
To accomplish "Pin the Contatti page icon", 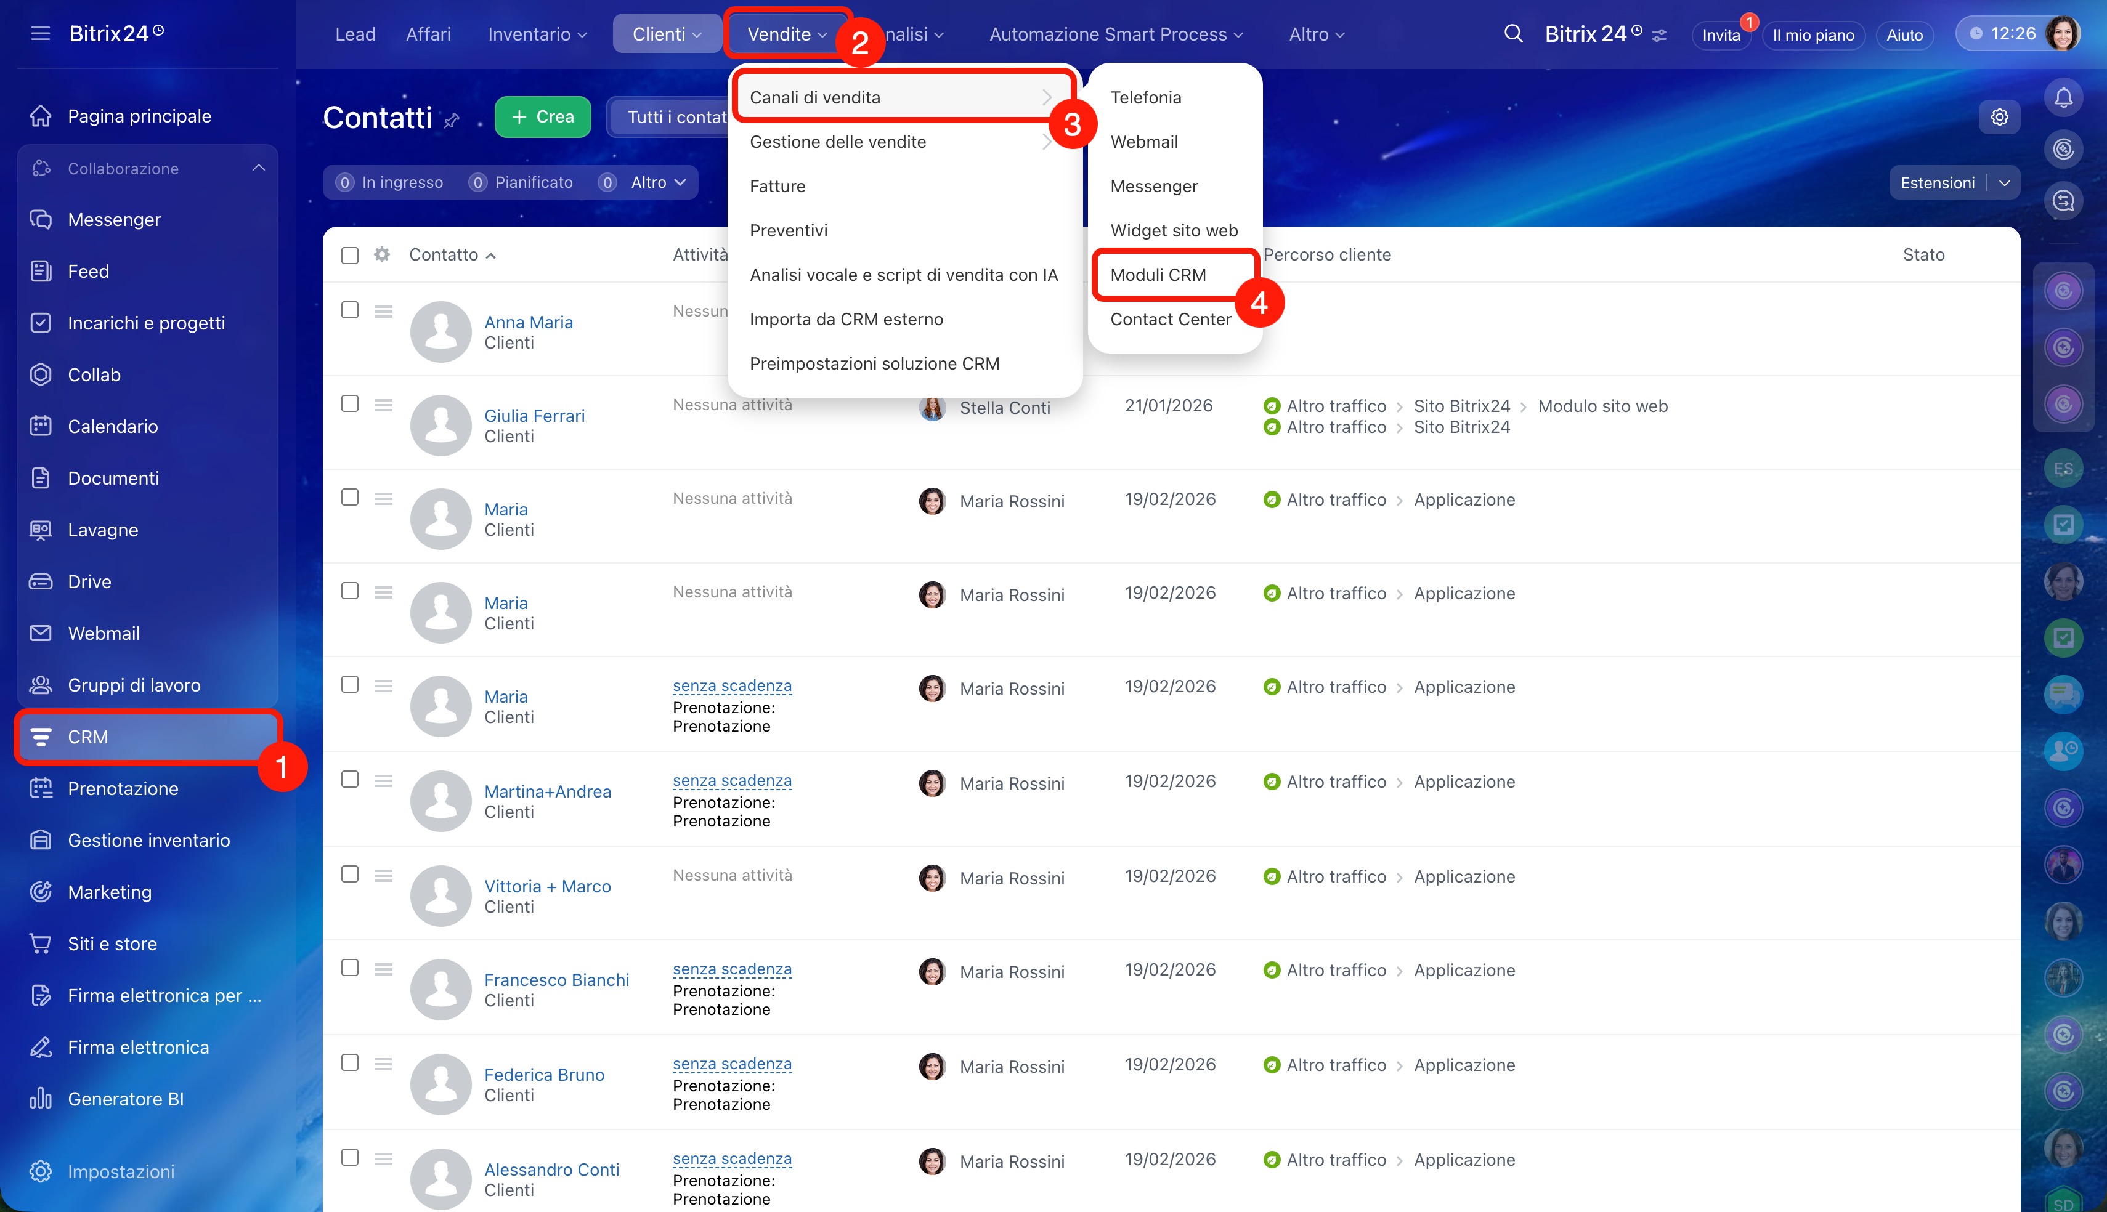I will tap(452, 121).
